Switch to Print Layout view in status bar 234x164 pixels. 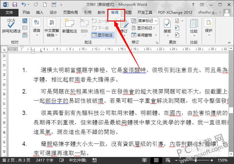156,160
